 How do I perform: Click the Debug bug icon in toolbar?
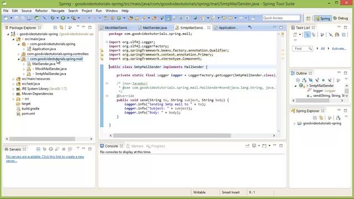[53, 18]
